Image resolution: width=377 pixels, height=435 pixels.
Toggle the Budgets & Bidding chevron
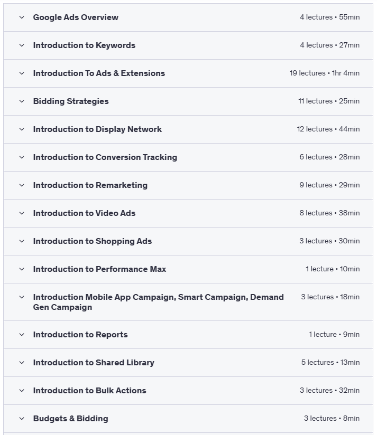coord(22,419)
